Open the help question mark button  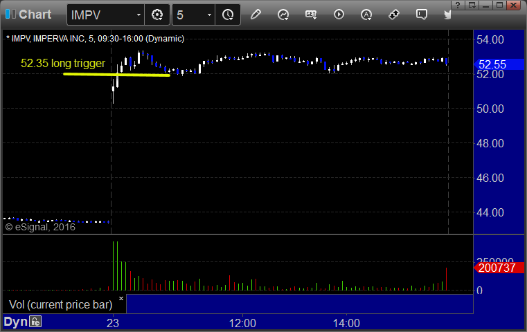point(458,5)
